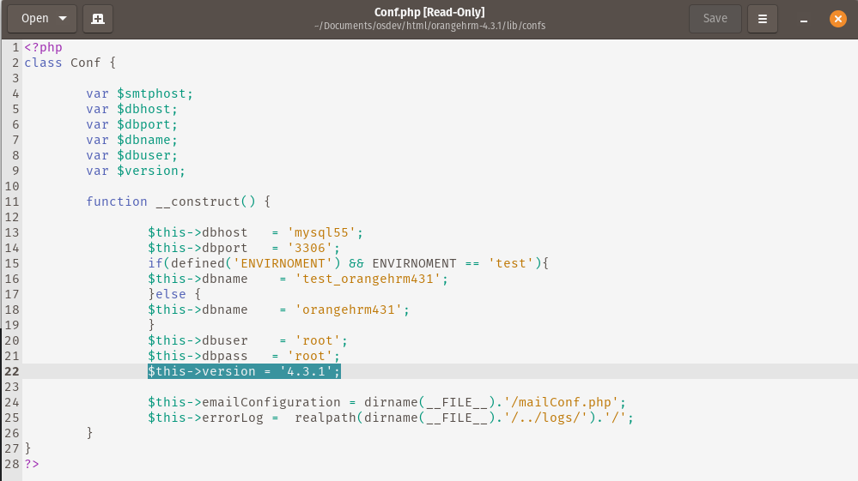Viewport: 858px width, 481px height.
Task: Click 'var $dbport;' declaration
Action: pos(132,124)
